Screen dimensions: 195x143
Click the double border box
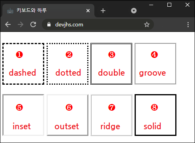pos(111,64)
